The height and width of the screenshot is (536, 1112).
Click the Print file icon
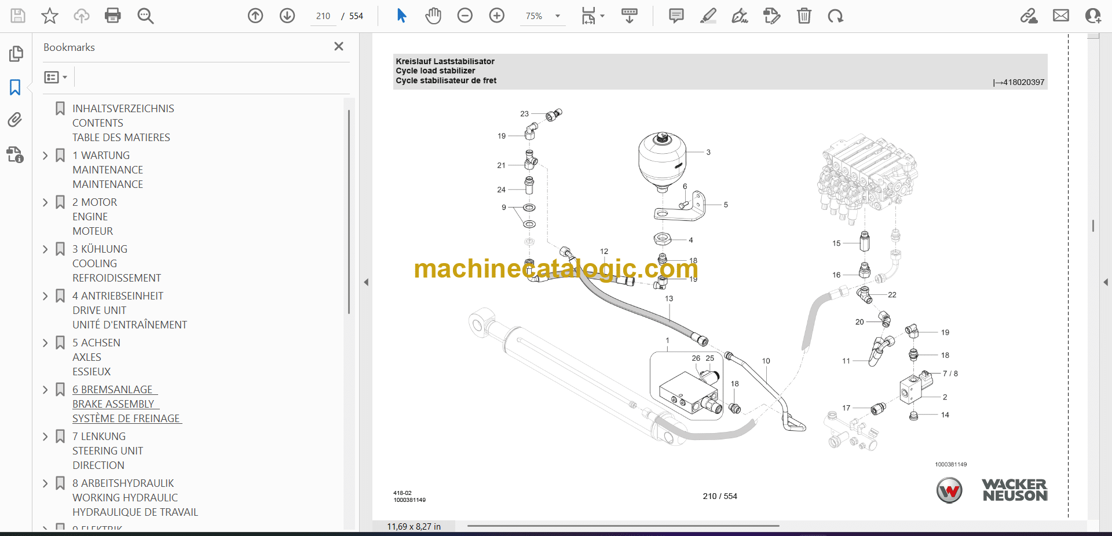[112, 16]
